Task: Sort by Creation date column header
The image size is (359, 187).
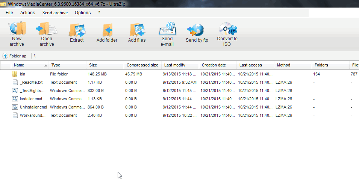Action: (x=214, y=65)
